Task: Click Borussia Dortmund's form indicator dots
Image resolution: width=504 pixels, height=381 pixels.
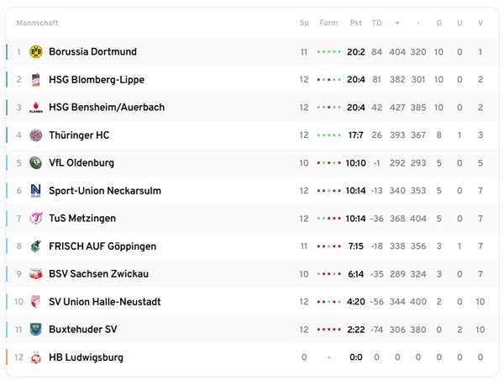Action: pos(328,52)
